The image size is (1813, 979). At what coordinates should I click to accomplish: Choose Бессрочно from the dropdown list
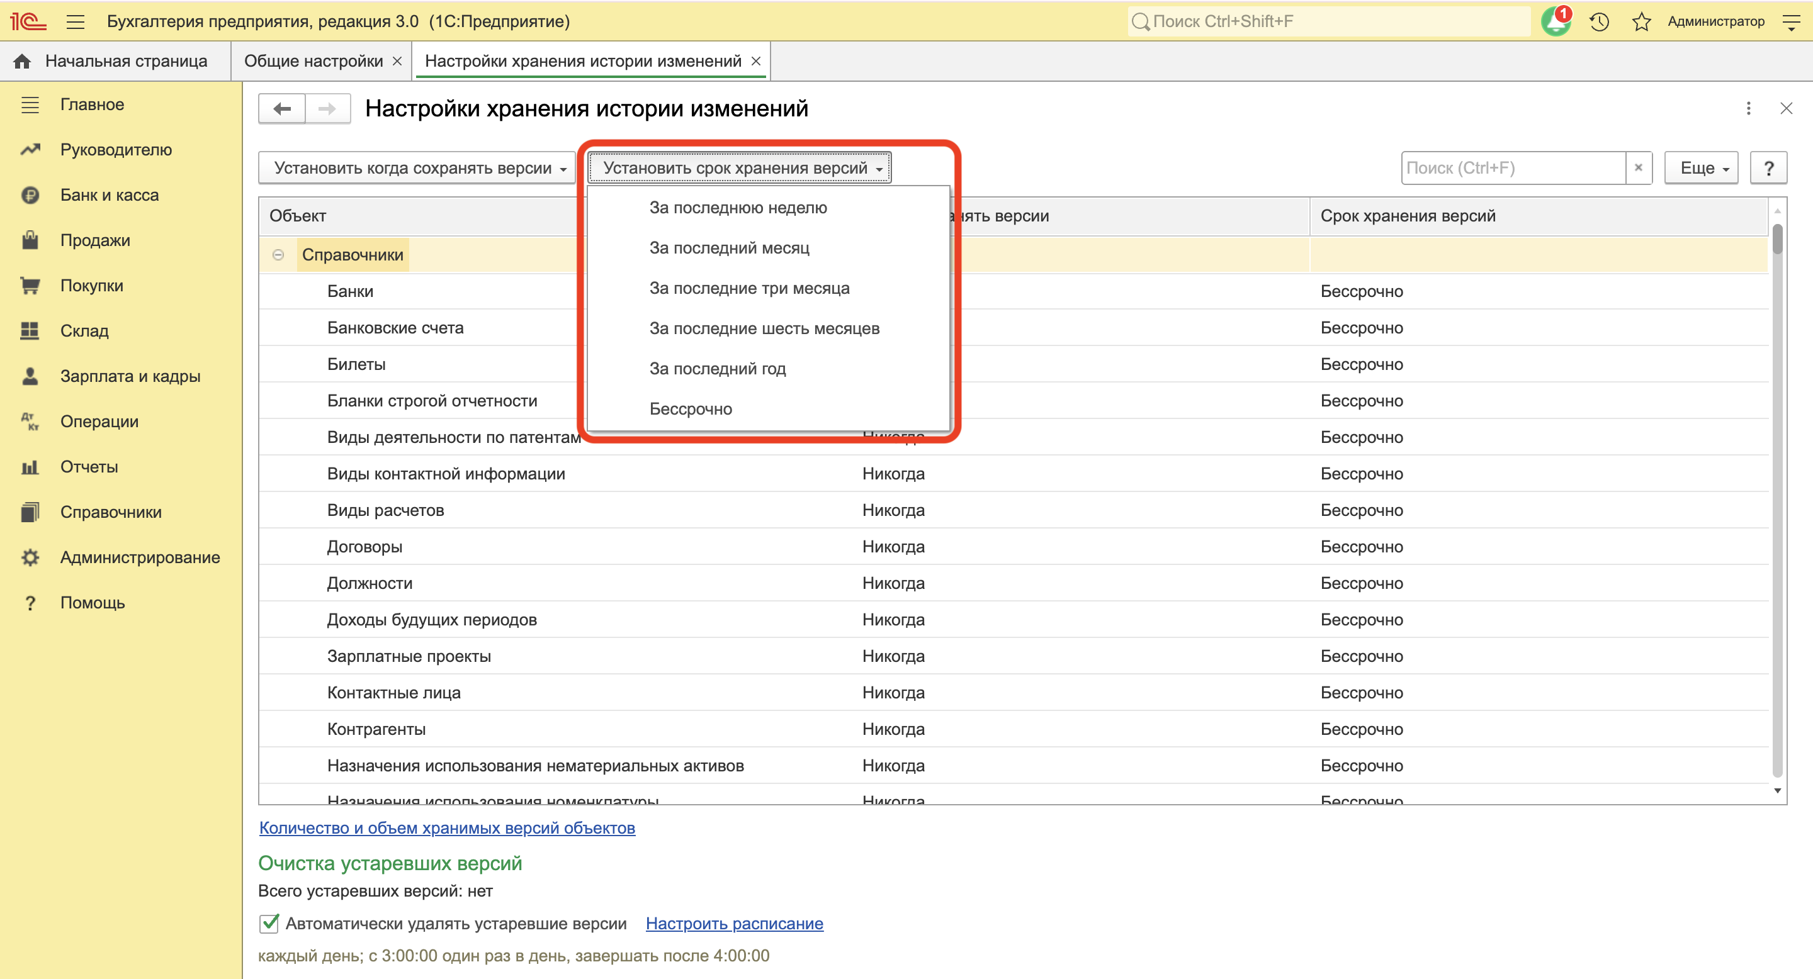tap(691, 408)
